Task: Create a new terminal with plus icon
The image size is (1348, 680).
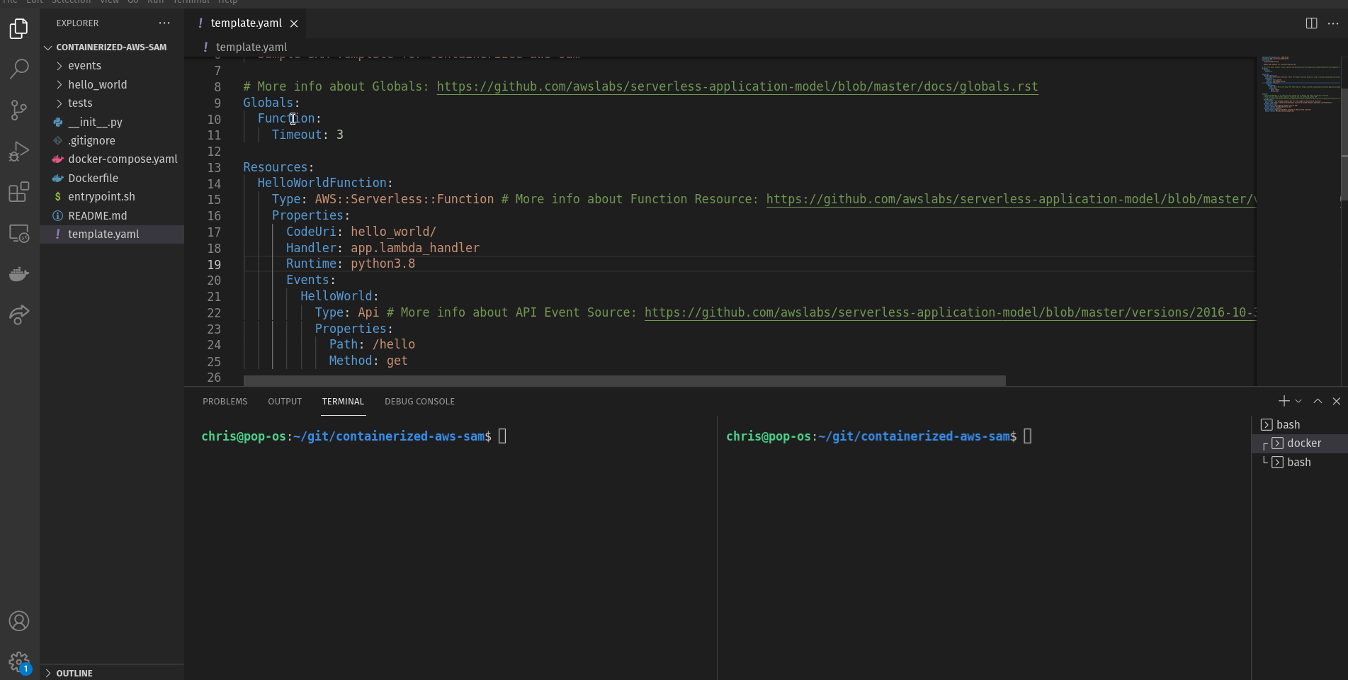Action: [1284, 401]
